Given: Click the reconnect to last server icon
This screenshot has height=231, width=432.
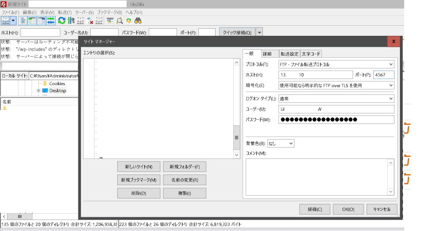Looking at the screenshot, I should tap(99, 21).
